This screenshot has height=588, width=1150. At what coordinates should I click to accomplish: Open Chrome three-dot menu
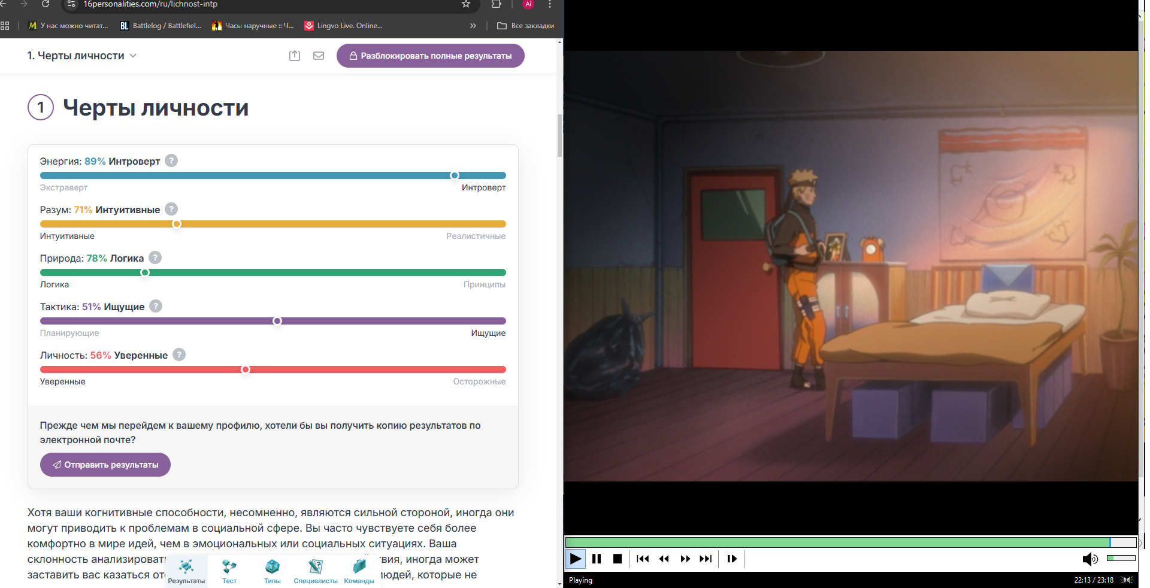pos(550,4)
